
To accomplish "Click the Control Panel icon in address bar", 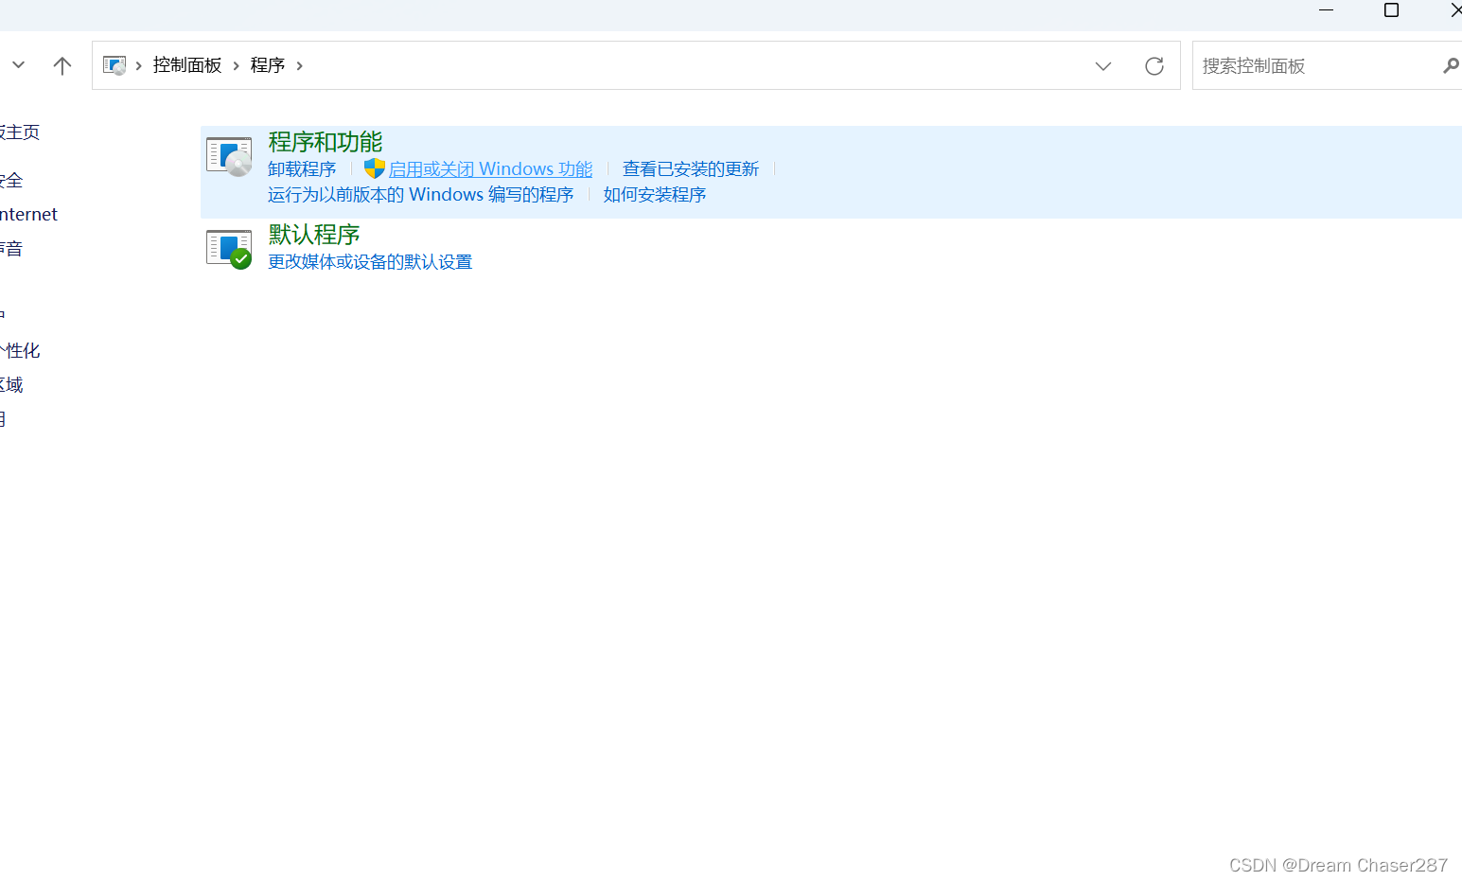I will click(x=114, y=65).
